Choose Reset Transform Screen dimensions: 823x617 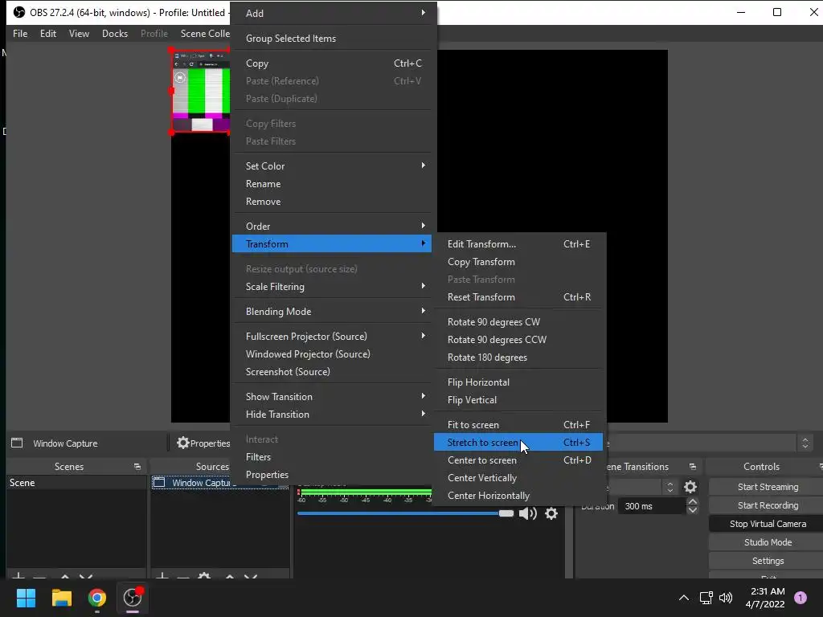point(518,297)
